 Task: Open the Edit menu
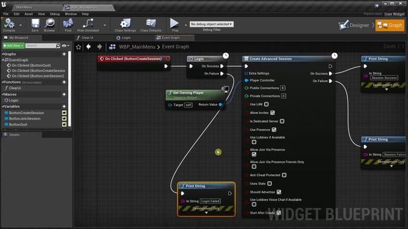click(x=17, y=14)
